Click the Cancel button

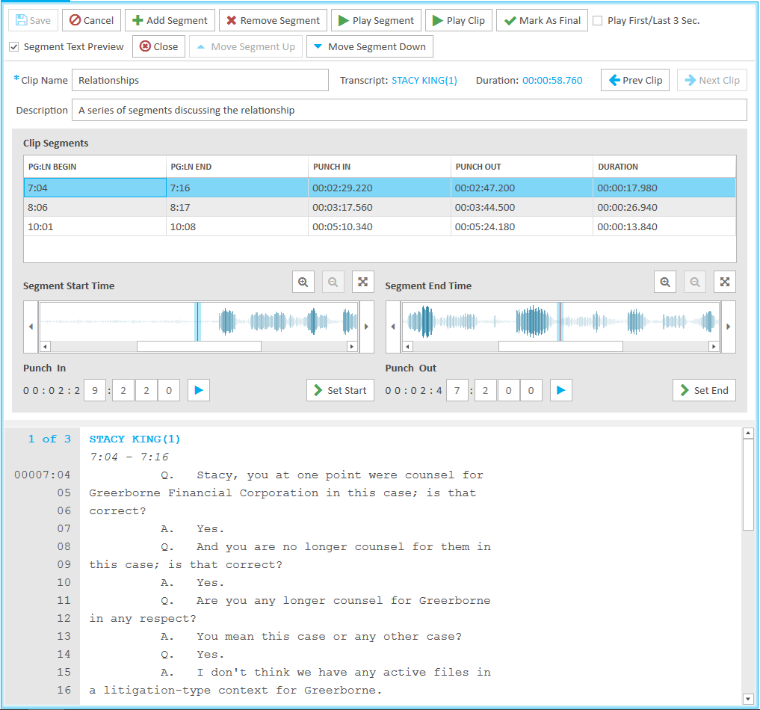(92, 20)
